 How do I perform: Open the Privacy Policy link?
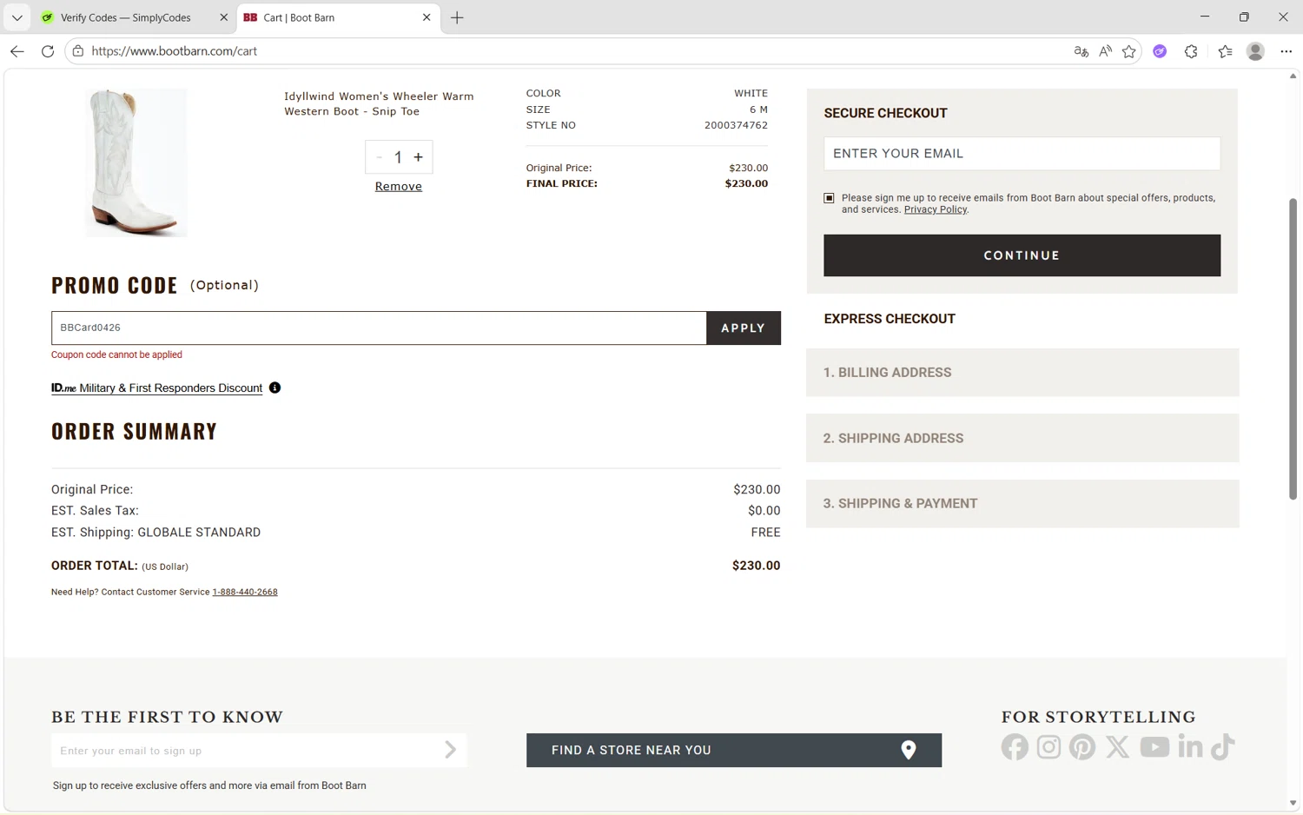935,209
